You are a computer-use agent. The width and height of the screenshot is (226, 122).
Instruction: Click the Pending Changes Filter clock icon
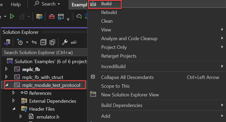[x=20, y=42]
